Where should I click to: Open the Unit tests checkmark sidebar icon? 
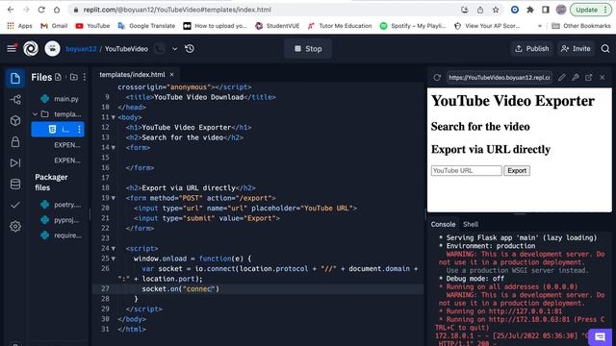15,205
